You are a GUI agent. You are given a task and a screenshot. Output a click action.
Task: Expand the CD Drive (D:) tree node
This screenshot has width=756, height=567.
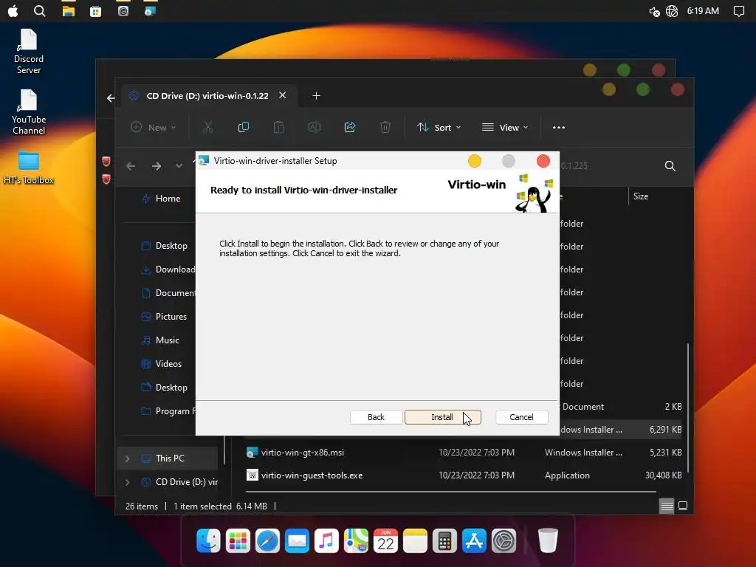(x=127, y=482)
